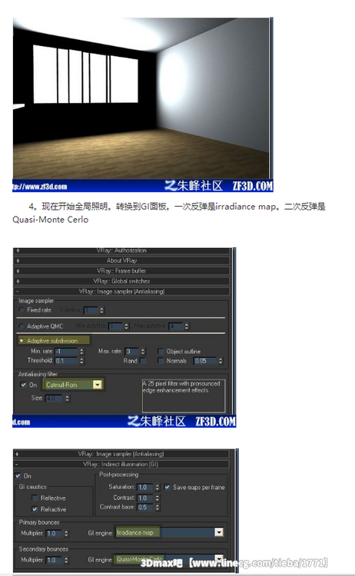Click the Fixed rate Subdivs field

coord(91,310)
